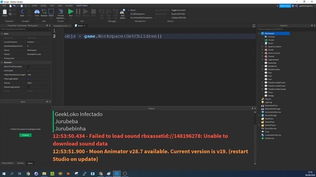
Task: Select ReplicatedStorage in Explorer
Action: click(273, 109)
